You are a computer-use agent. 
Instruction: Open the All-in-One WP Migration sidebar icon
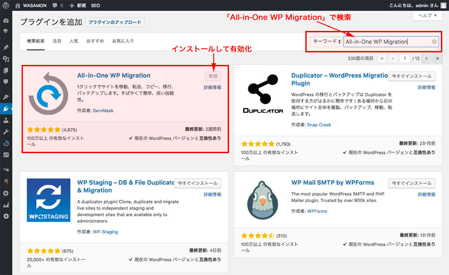(x=6, y=143)
